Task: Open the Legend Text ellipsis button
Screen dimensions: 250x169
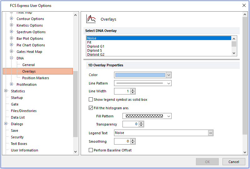Action: coord(210,133)
